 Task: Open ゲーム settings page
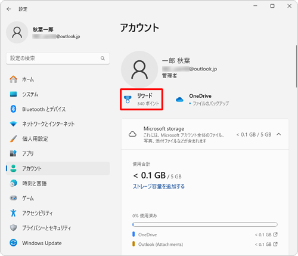click(x=58, y=198)
